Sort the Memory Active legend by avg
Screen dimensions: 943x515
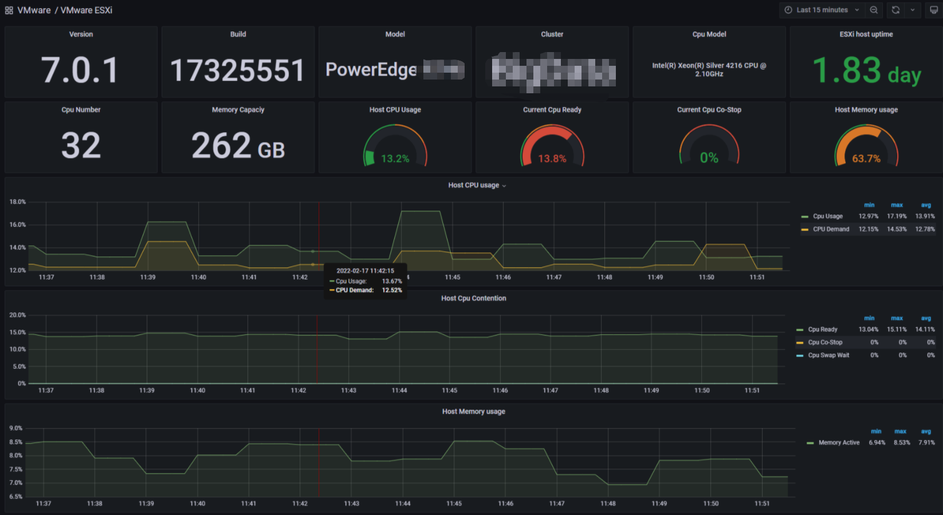click(x=926, y=431)
